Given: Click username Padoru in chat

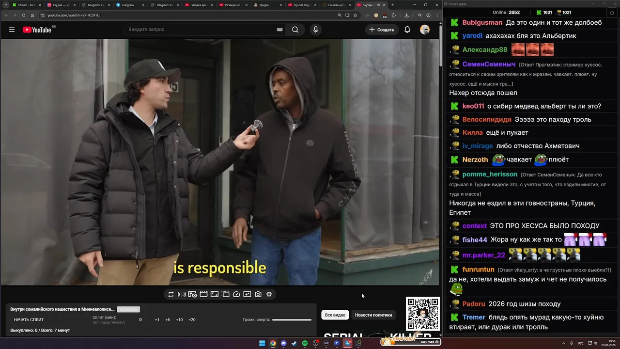Looking at the screenshot, I should 474,304.
